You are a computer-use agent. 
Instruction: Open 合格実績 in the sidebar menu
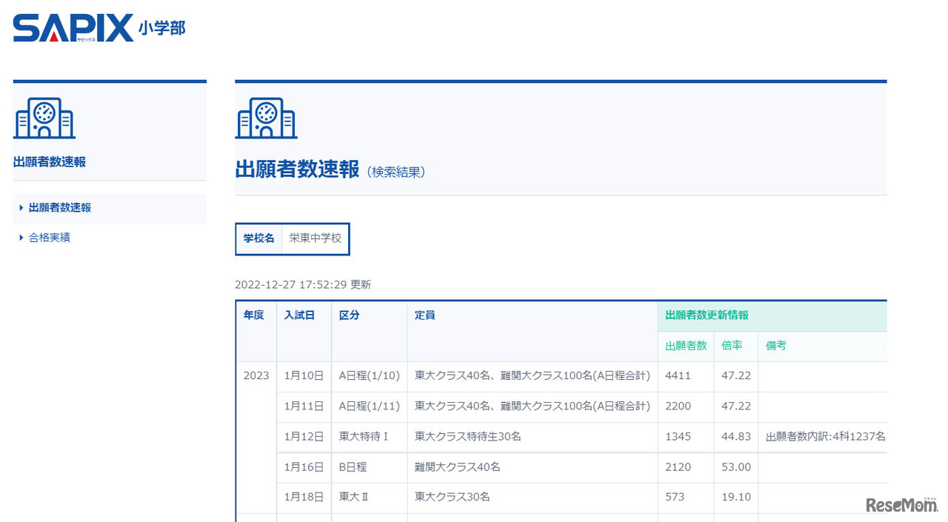click(x=50, y=238)
